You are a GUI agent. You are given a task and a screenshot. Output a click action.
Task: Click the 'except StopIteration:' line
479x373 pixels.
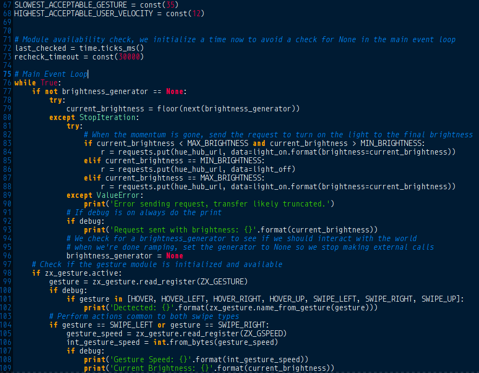pos(94,117)
